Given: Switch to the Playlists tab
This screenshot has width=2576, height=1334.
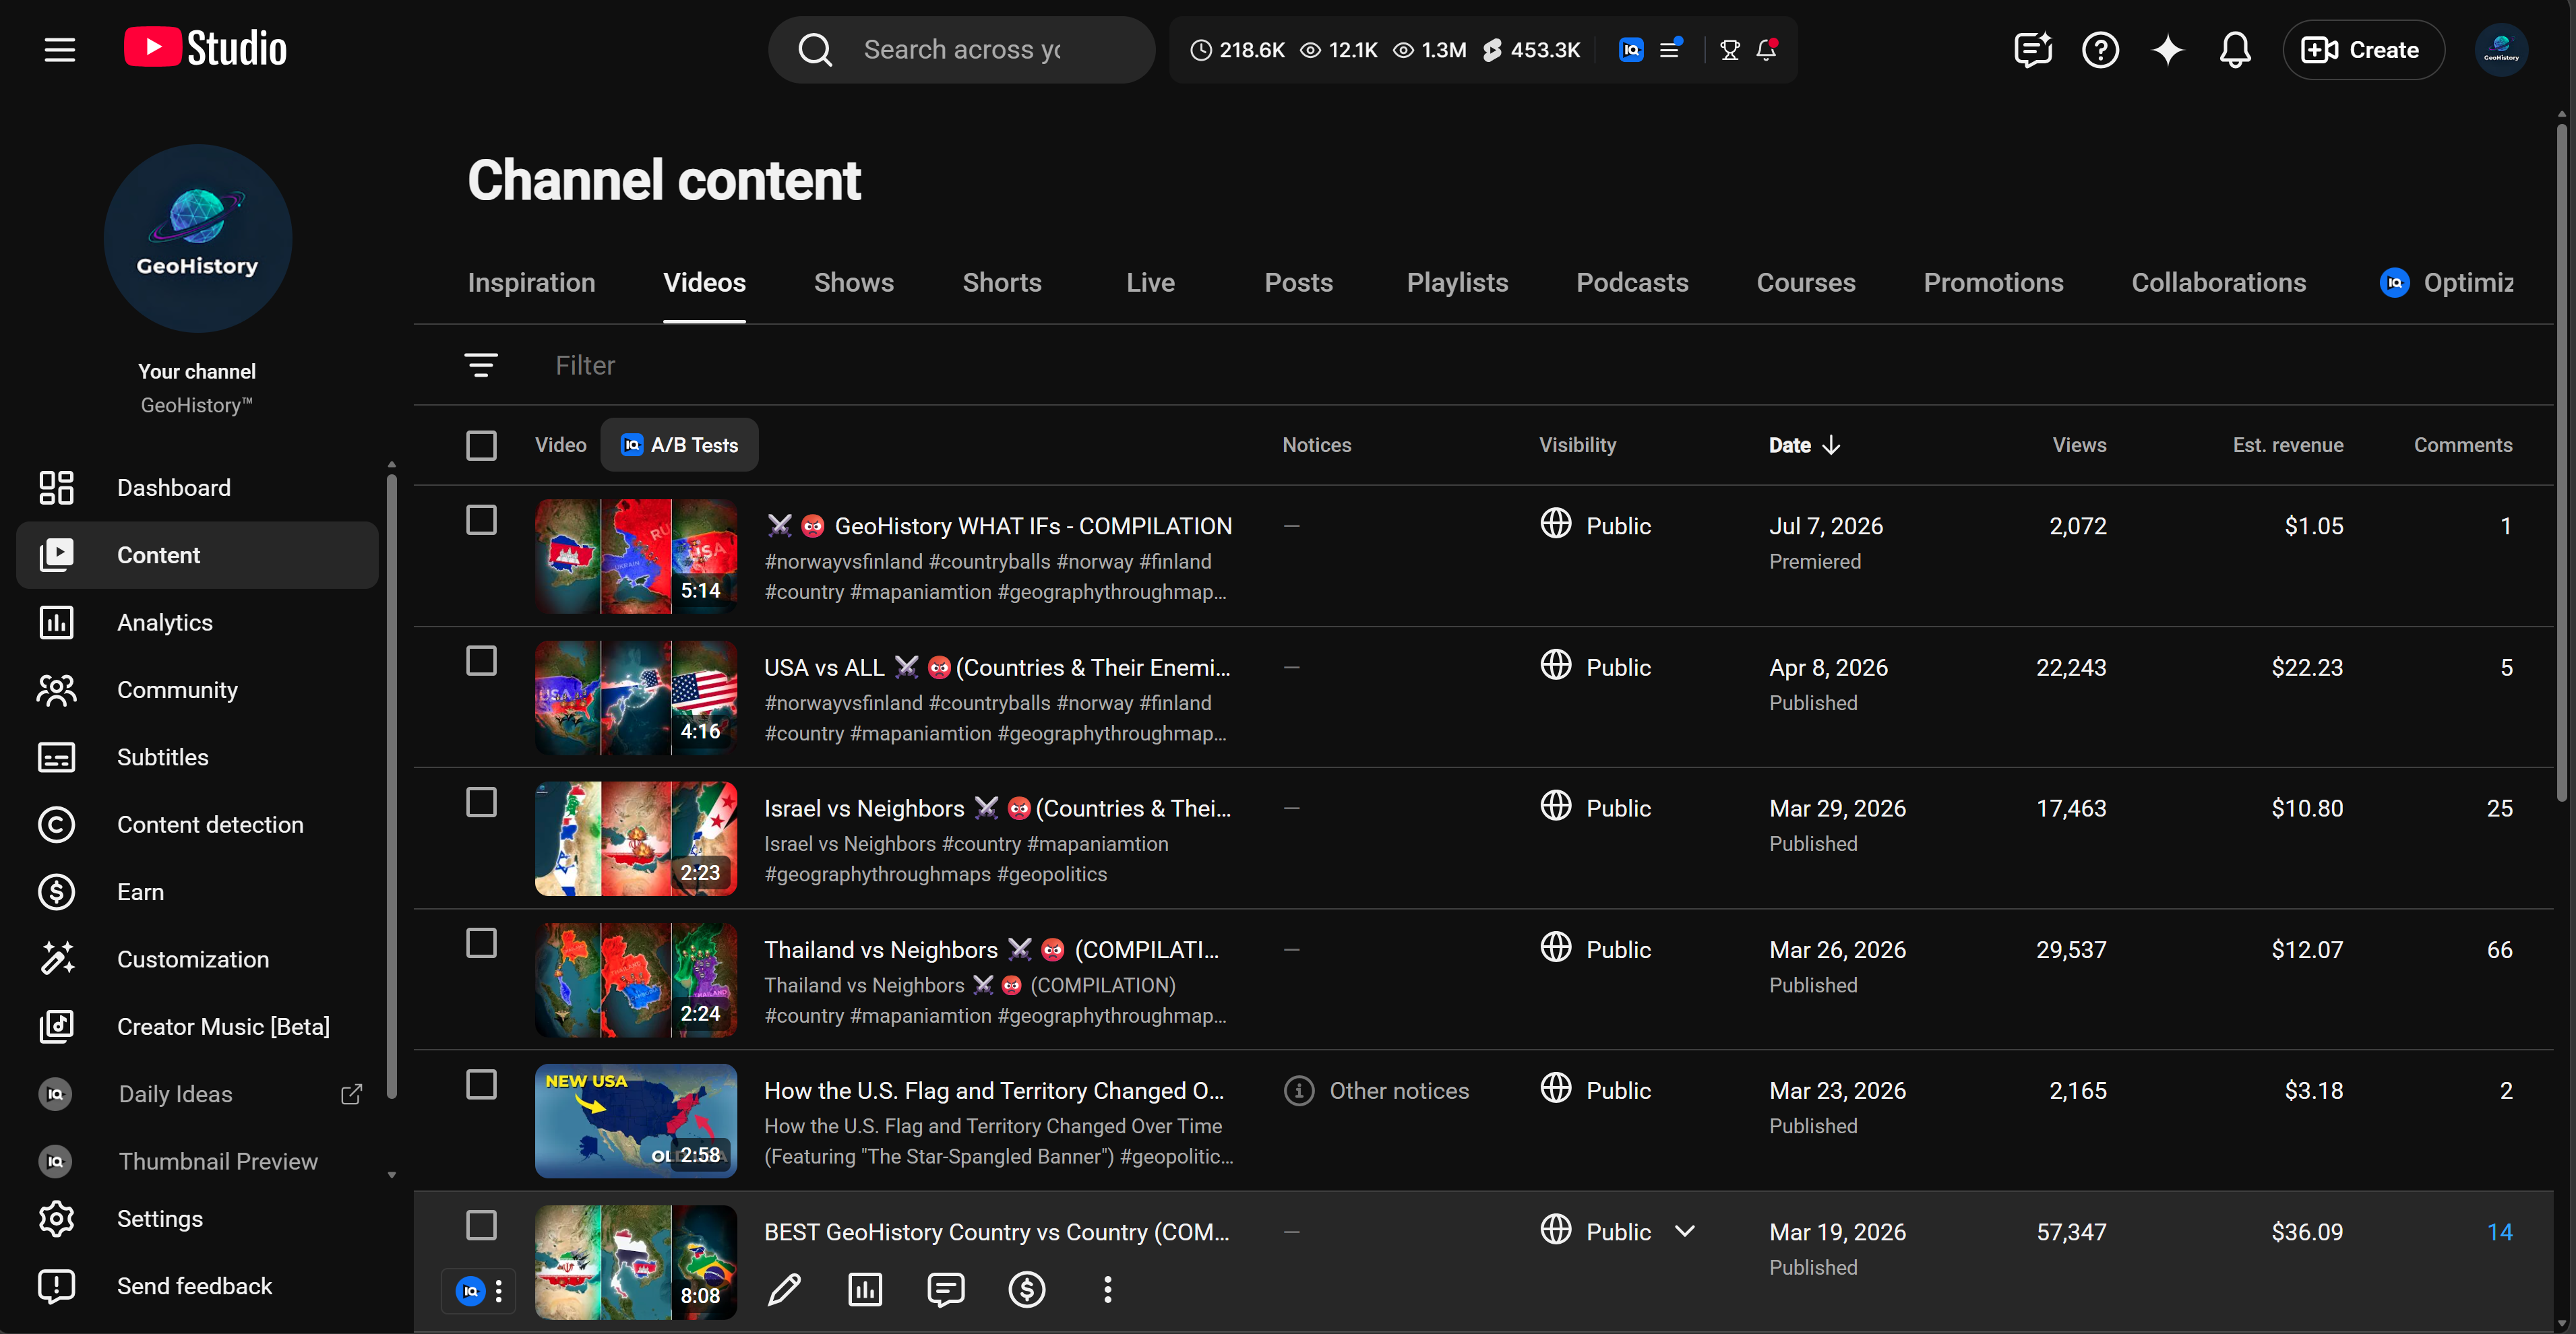Looking at the screenshot, I should pyautogui.click(x=1457, y=282).
